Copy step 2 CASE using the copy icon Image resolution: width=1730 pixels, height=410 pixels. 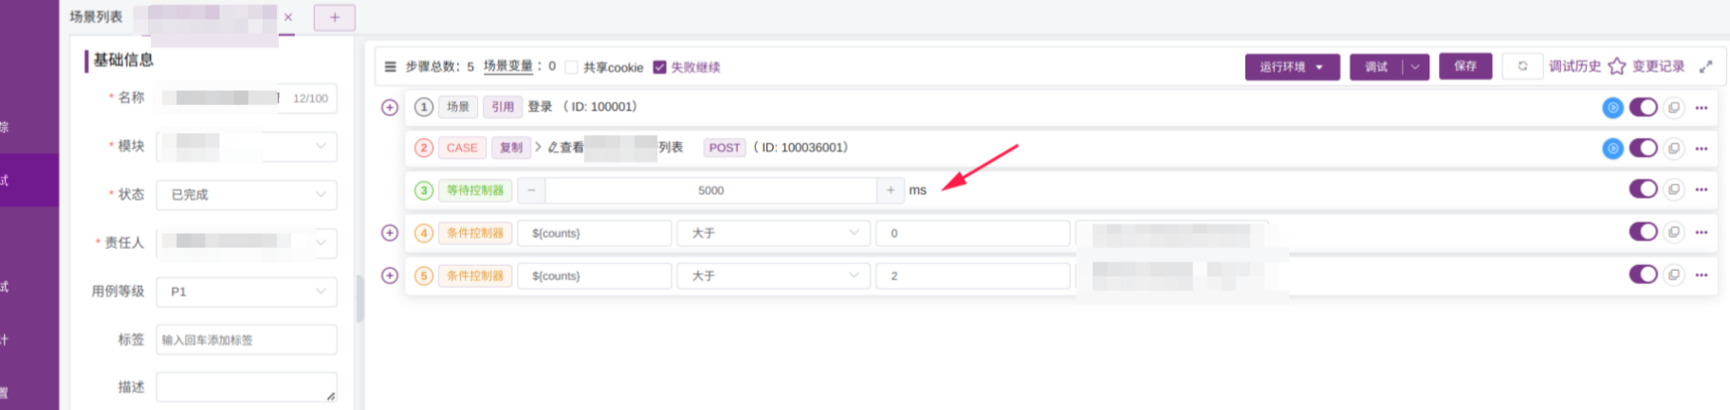tap(1674, 149)
